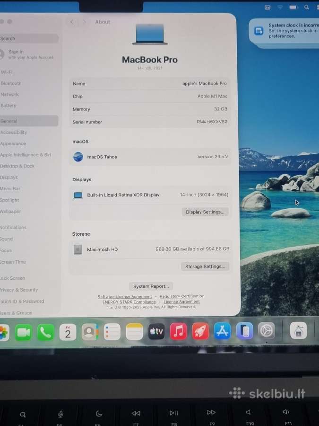Screen dimensions: 319x426
Task: Select Accessibility in the sidebar
Action: coord(28,133)
